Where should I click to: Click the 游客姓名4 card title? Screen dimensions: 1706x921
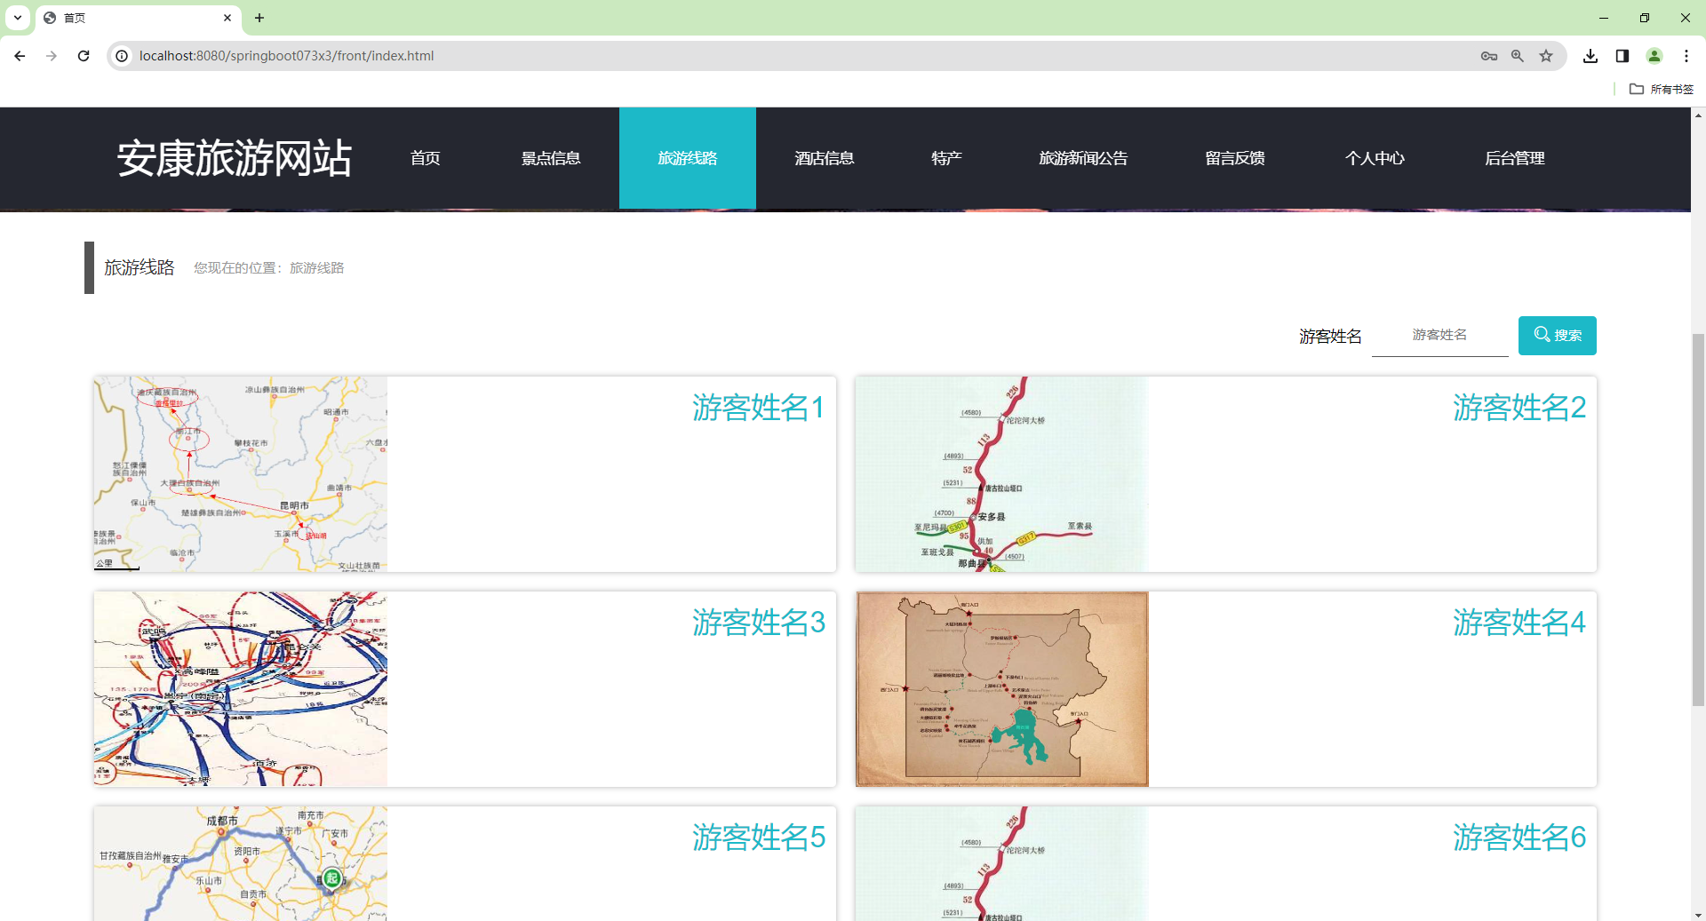pyautogui.click(x=1519, y=623)
